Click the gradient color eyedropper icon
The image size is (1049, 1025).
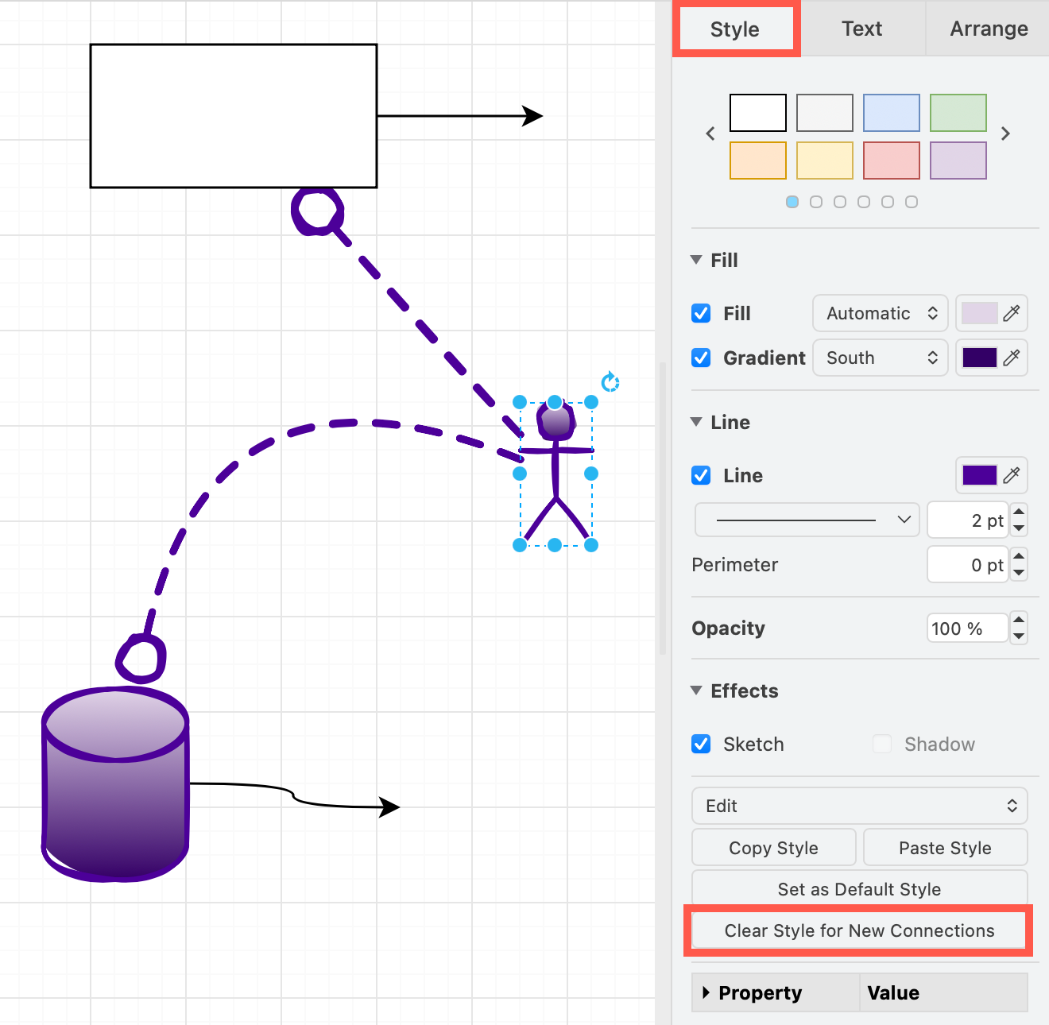coord(1012,358)
